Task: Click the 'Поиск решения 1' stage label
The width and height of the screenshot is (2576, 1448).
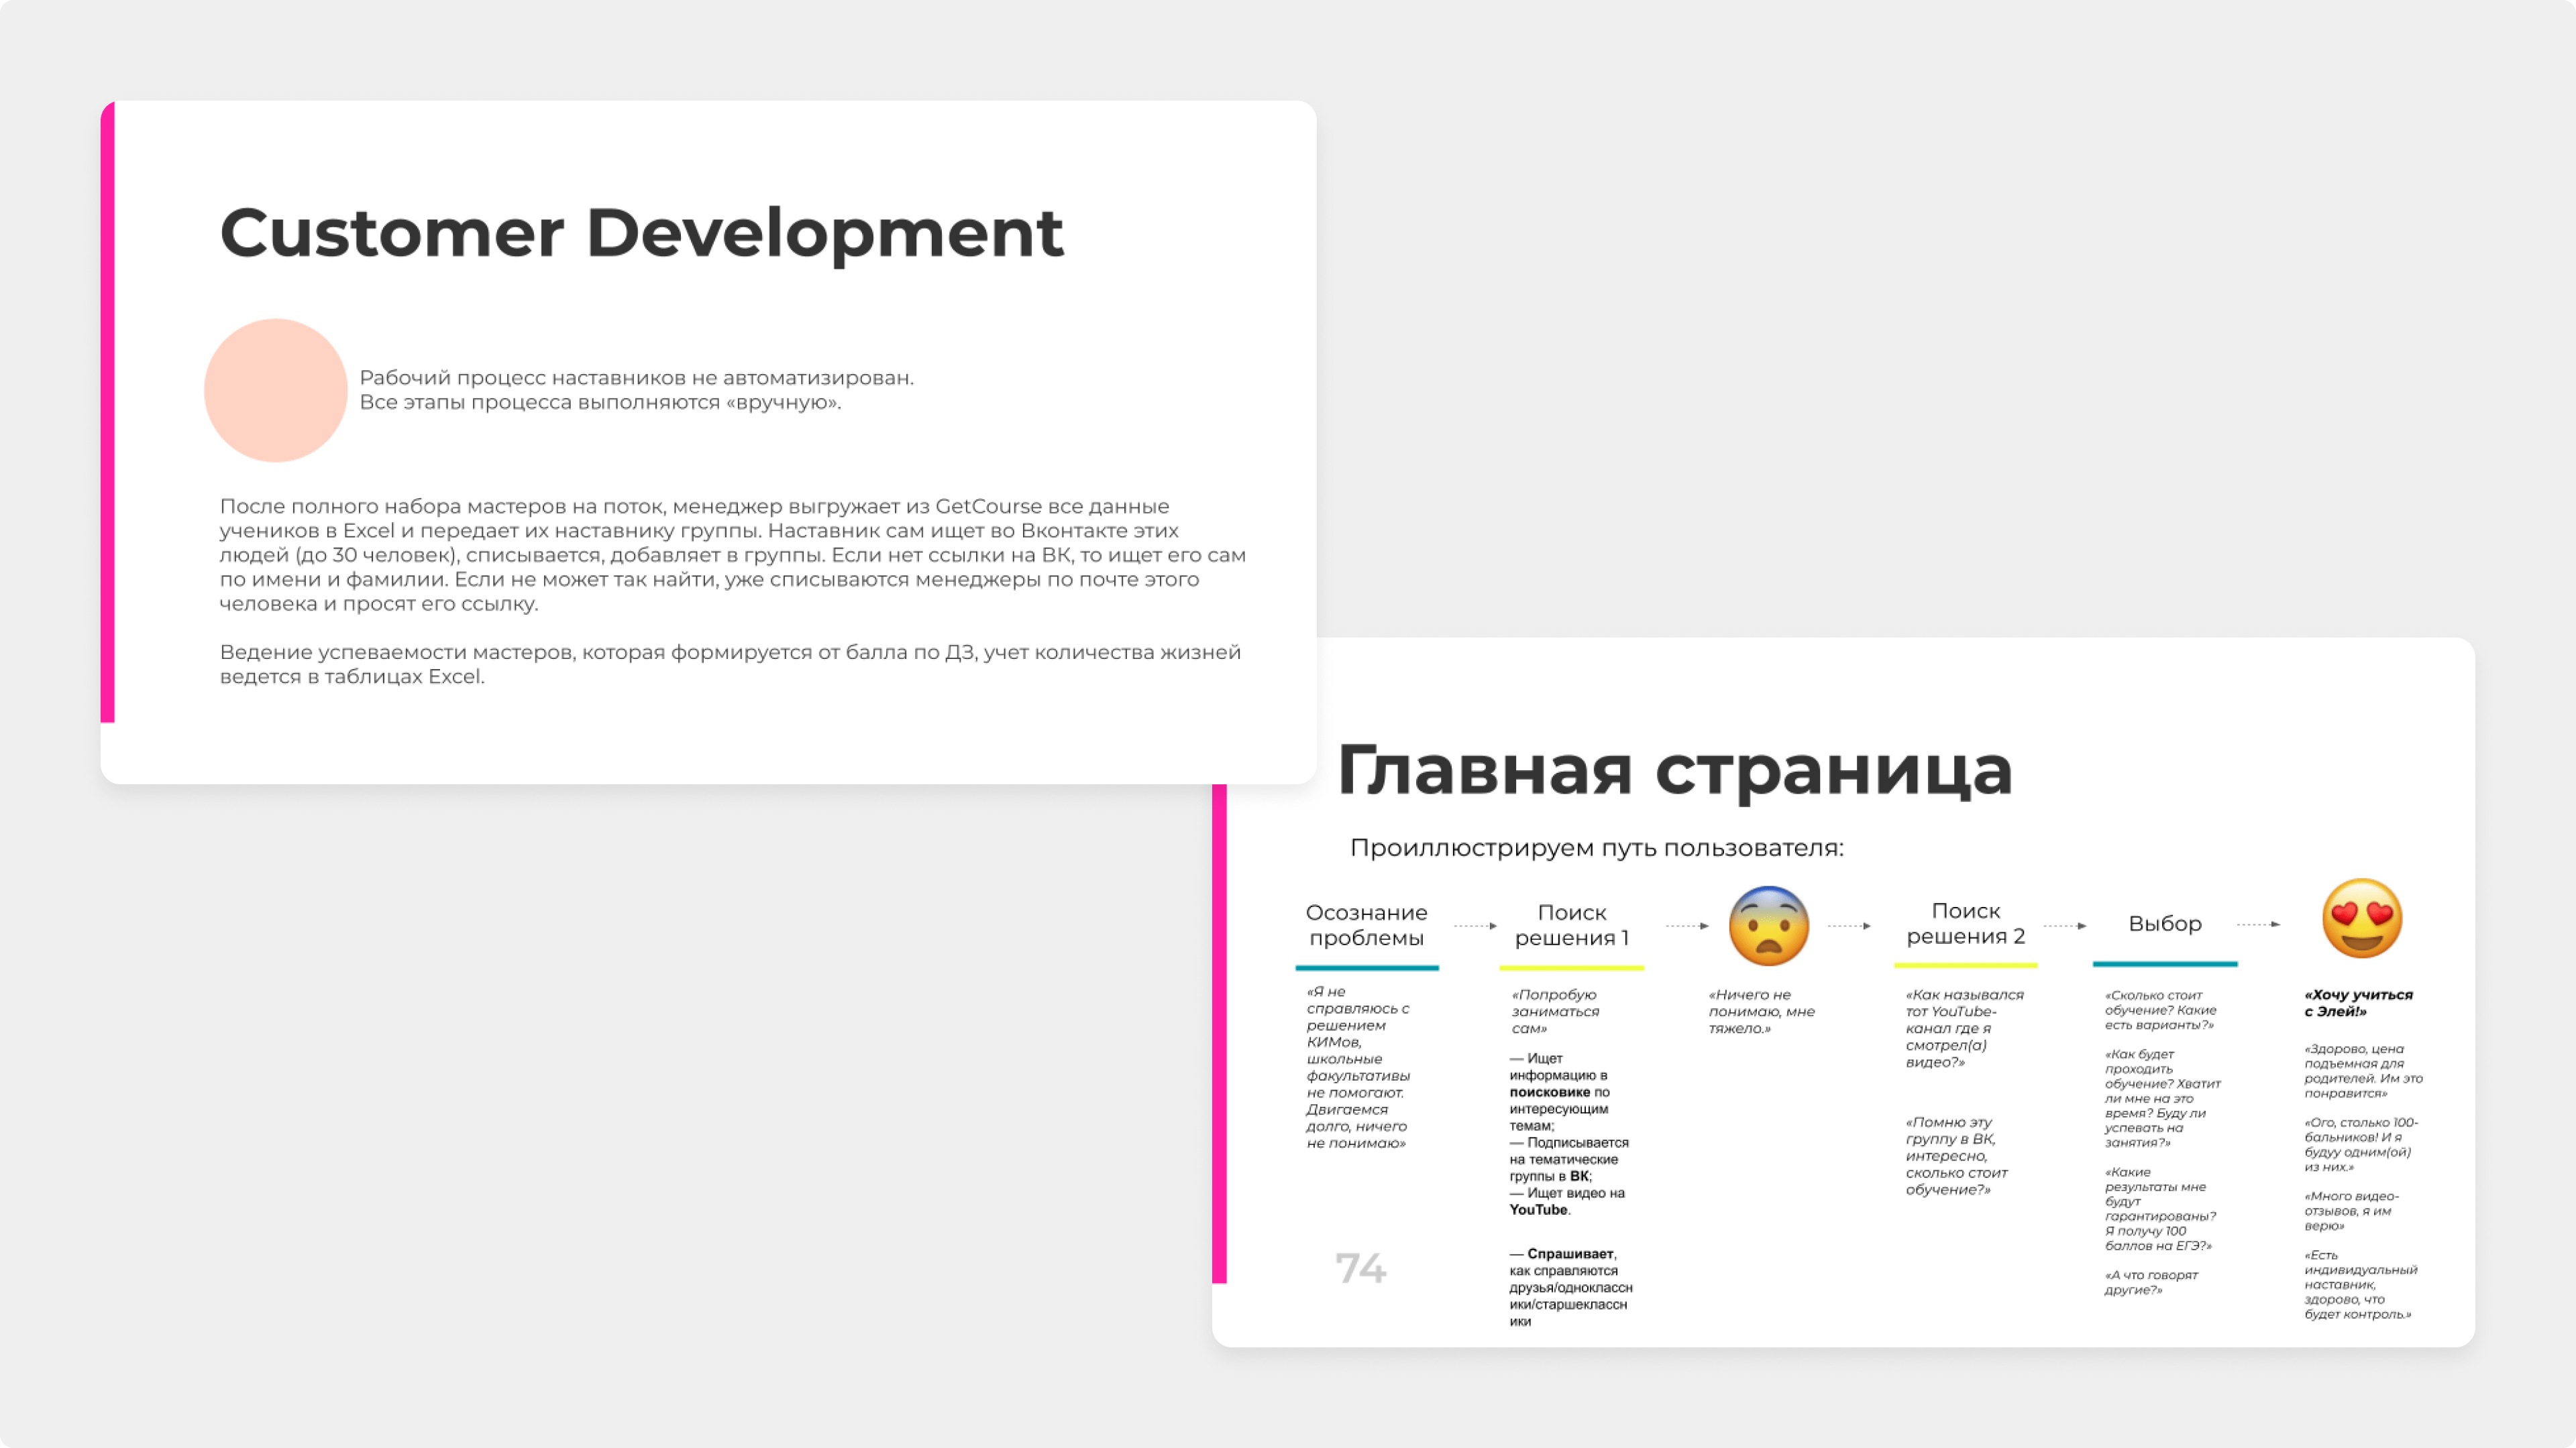Action: coord(1571,925)
